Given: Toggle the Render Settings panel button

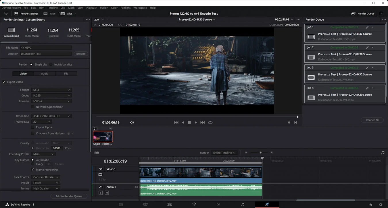Looking at the screenshot, I should point(26,13).
